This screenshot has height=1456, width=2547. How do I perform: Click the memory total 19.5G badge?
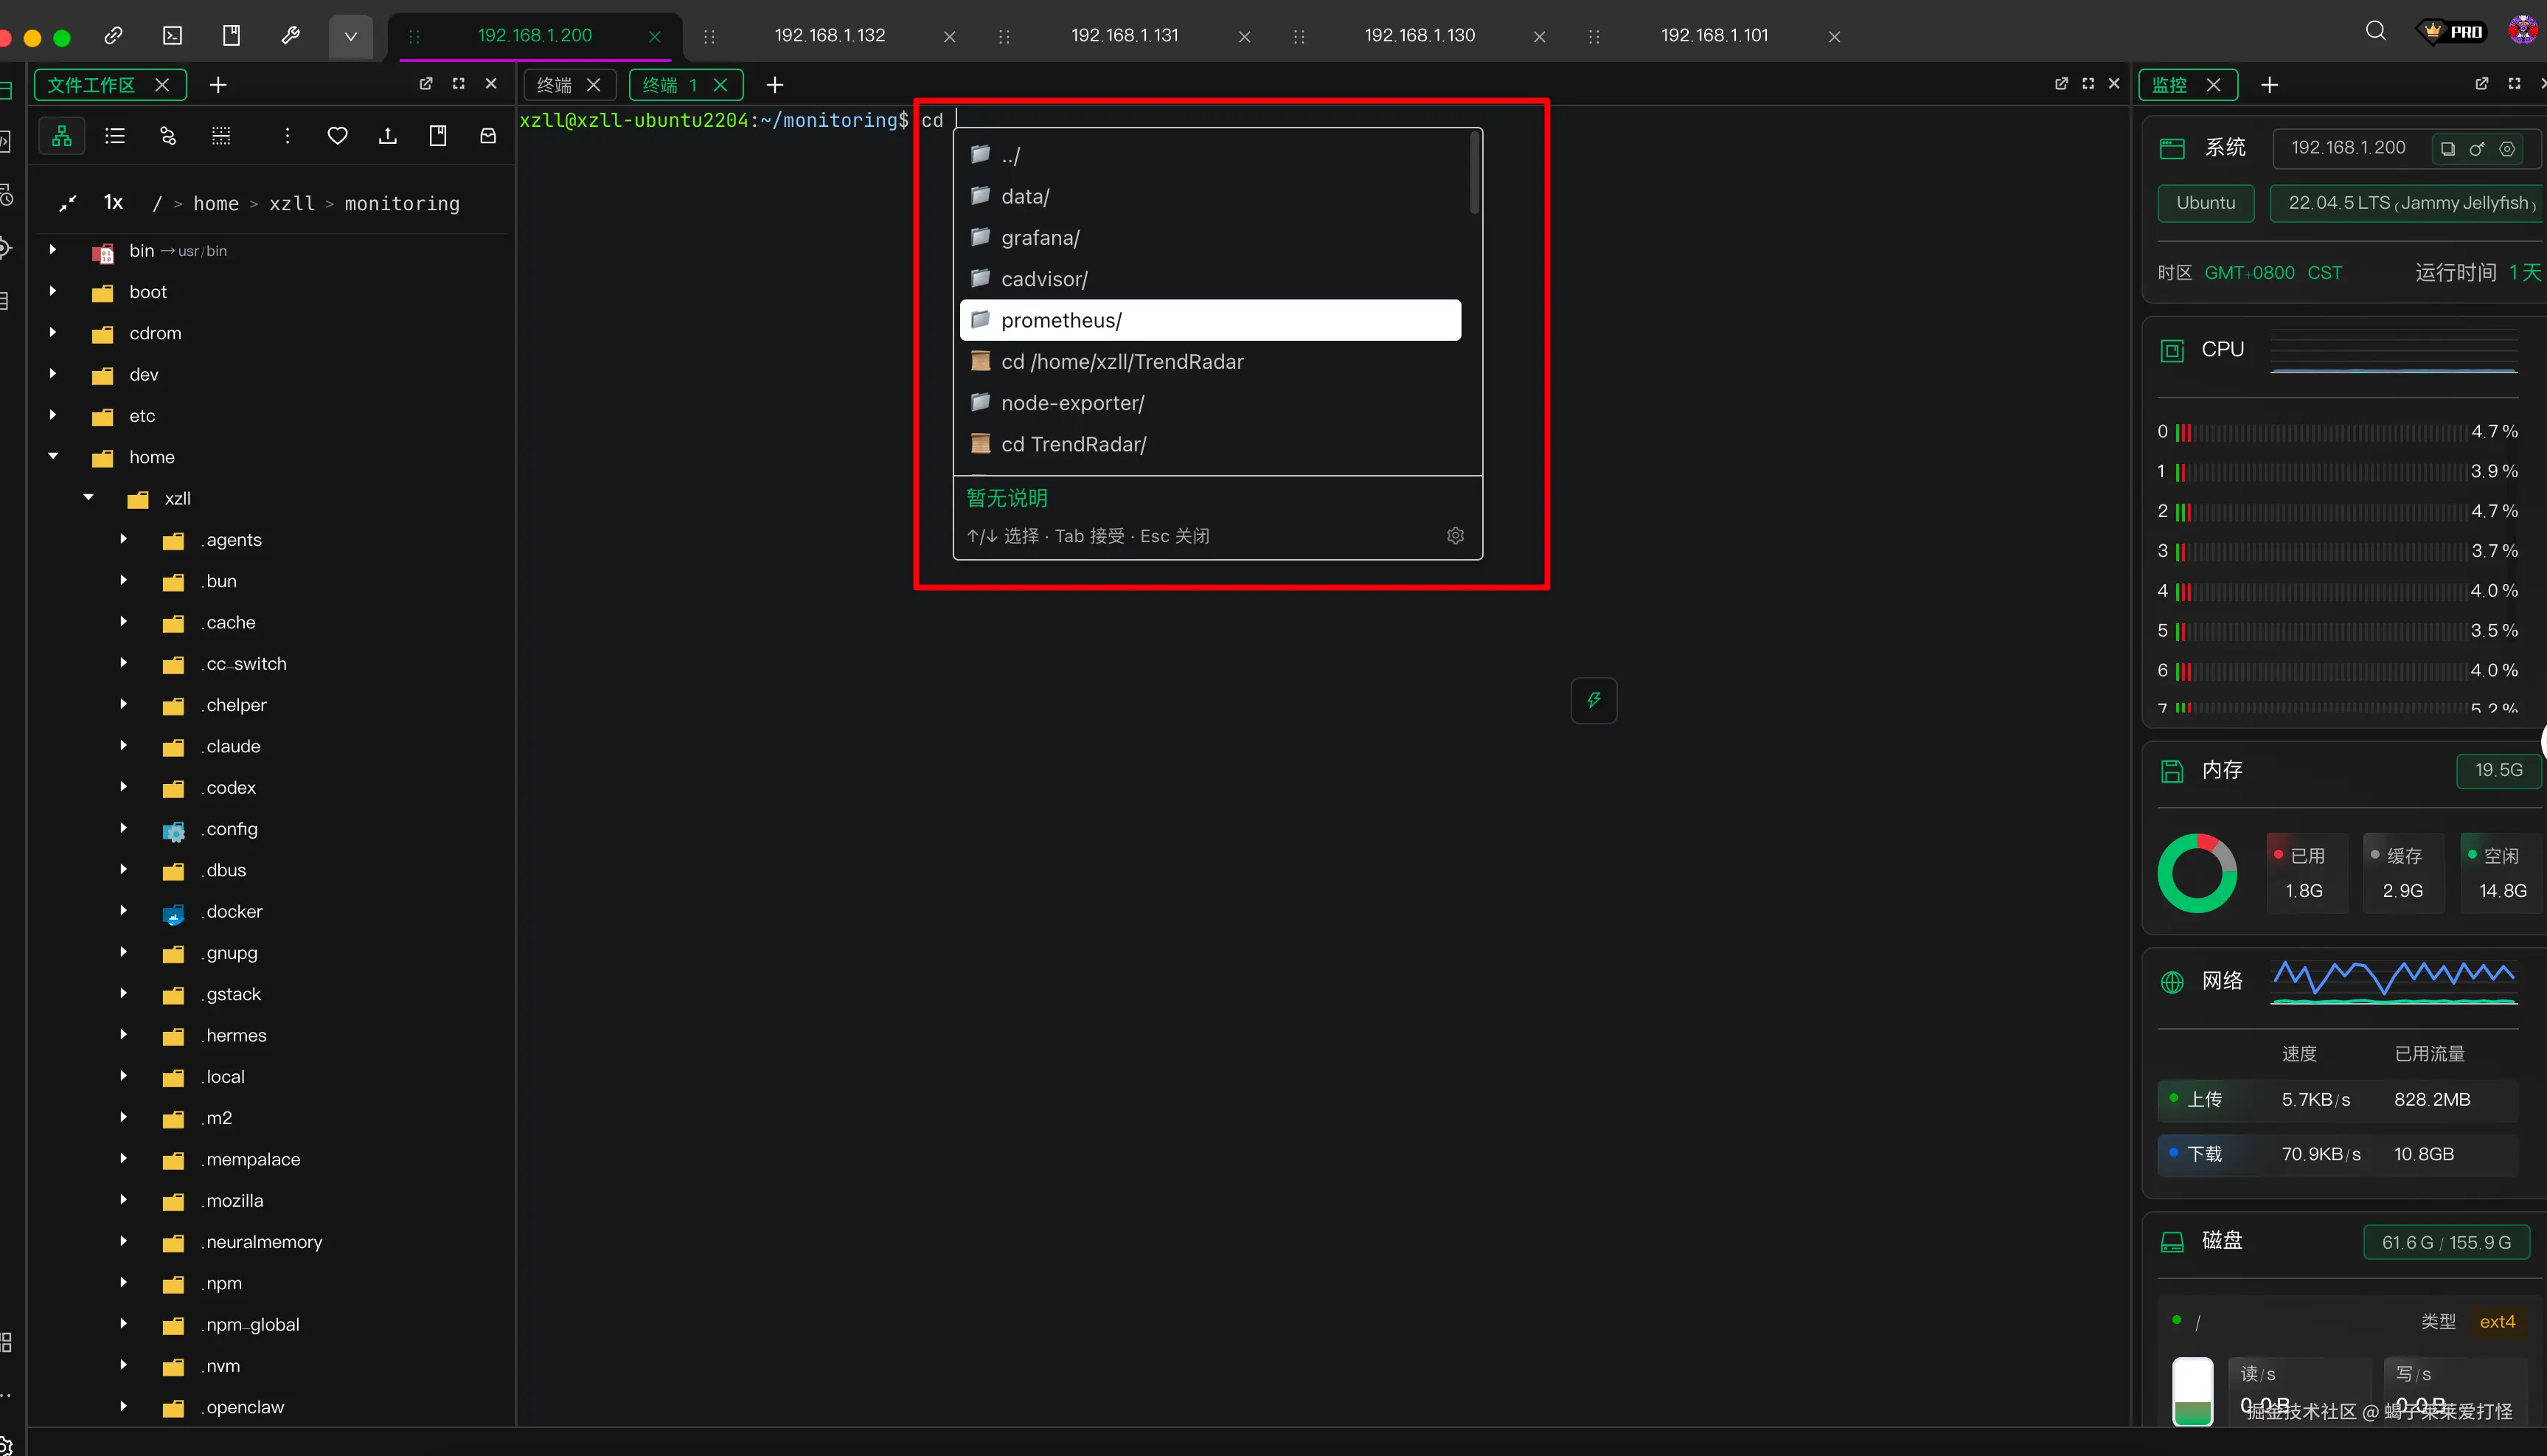click(x=2498, y=770)
